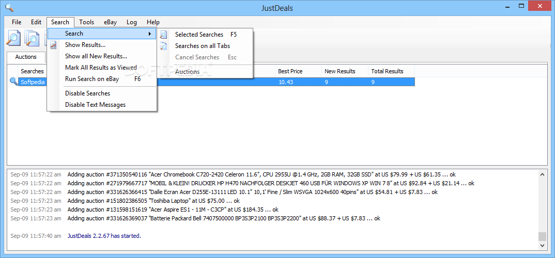Open the Log menu
The width and height of the screenshot is (555, 258).
tap(132, 22)
